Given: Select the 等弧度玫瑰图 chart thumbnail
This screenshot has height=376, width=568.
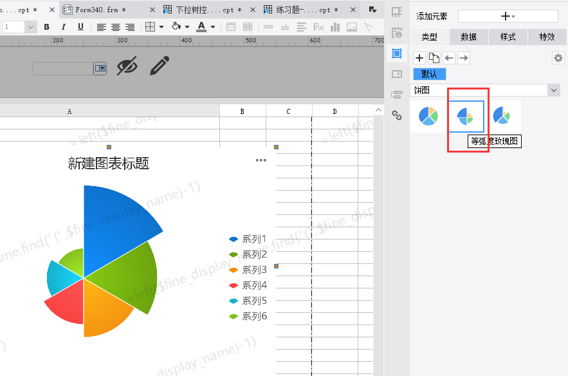Looking at the screenshot, I should (x=466, y=117).
